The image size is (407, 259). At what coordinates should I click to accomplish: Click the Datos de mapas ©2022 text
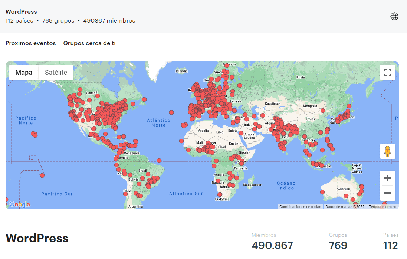[x=345, y=207]
